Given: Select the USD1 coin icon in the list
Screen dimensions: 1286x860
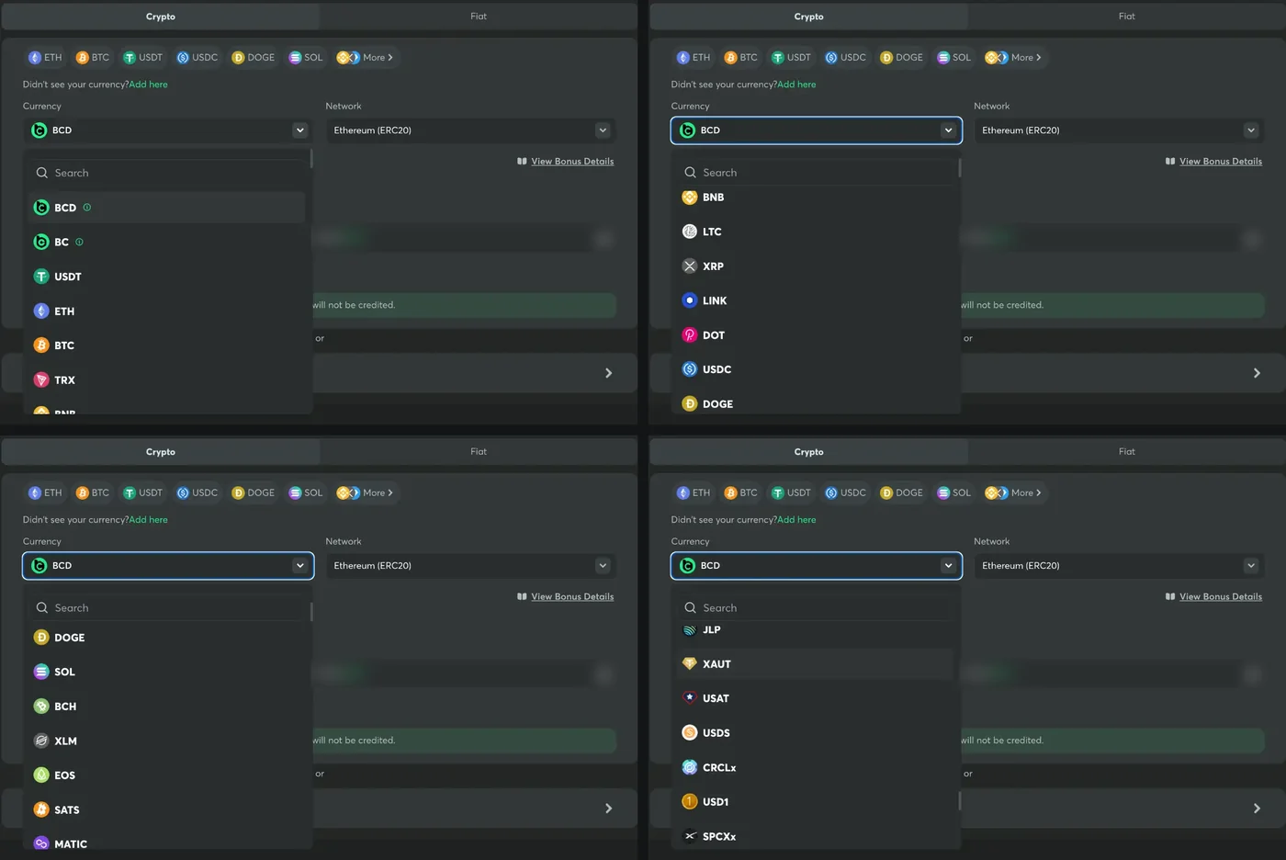Looking at the screenshot, I should pyautogui.click(x=690, y=801).
